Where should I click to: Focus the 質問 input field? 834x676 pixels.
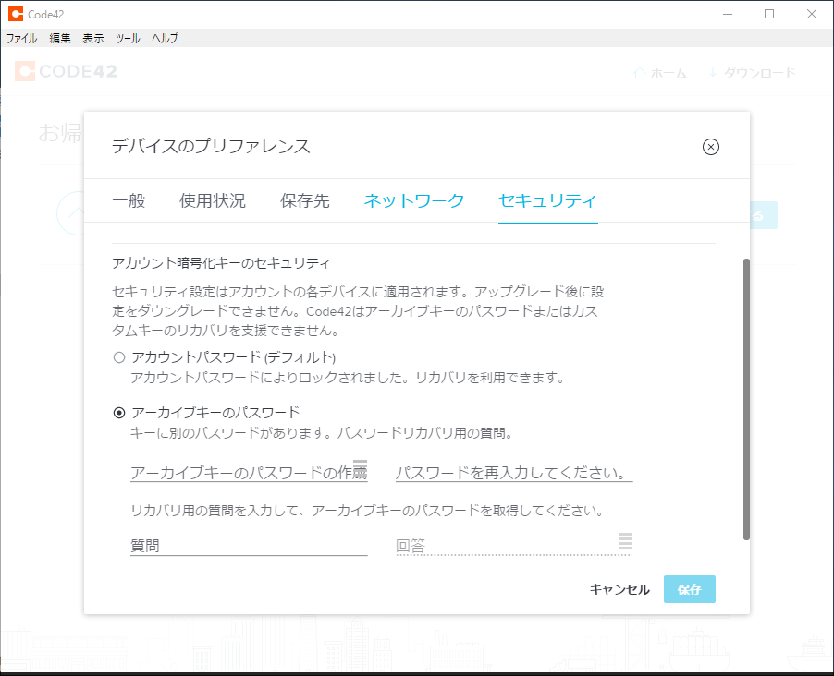(x=249, y=546)
